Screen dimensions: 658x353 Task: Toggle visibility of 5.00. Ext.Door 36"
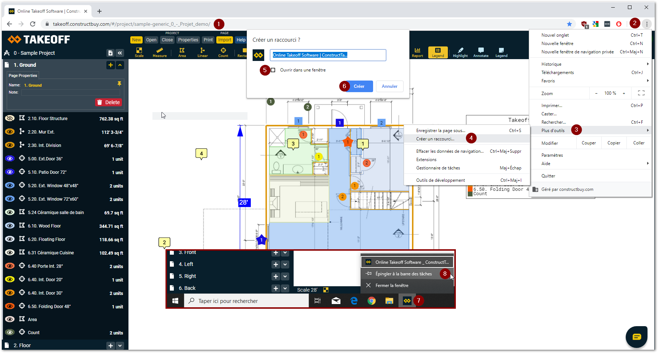point(10,159)
